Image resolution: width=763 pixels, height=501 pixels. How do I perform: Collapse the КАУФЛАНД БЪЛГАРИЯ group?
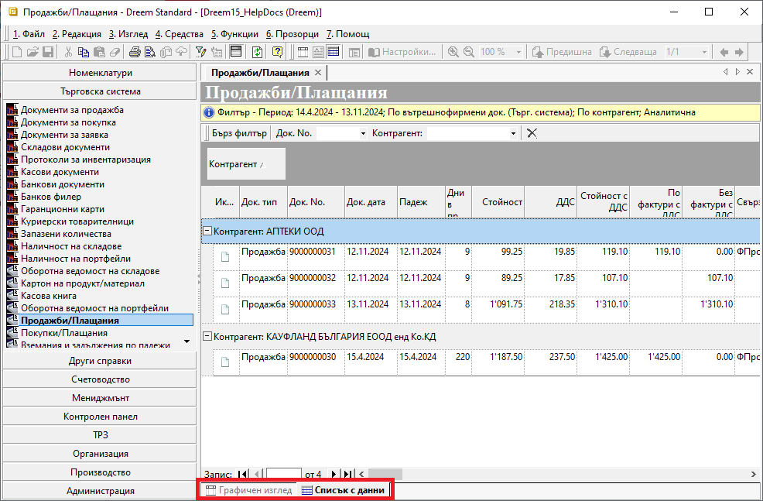[207, 336]
